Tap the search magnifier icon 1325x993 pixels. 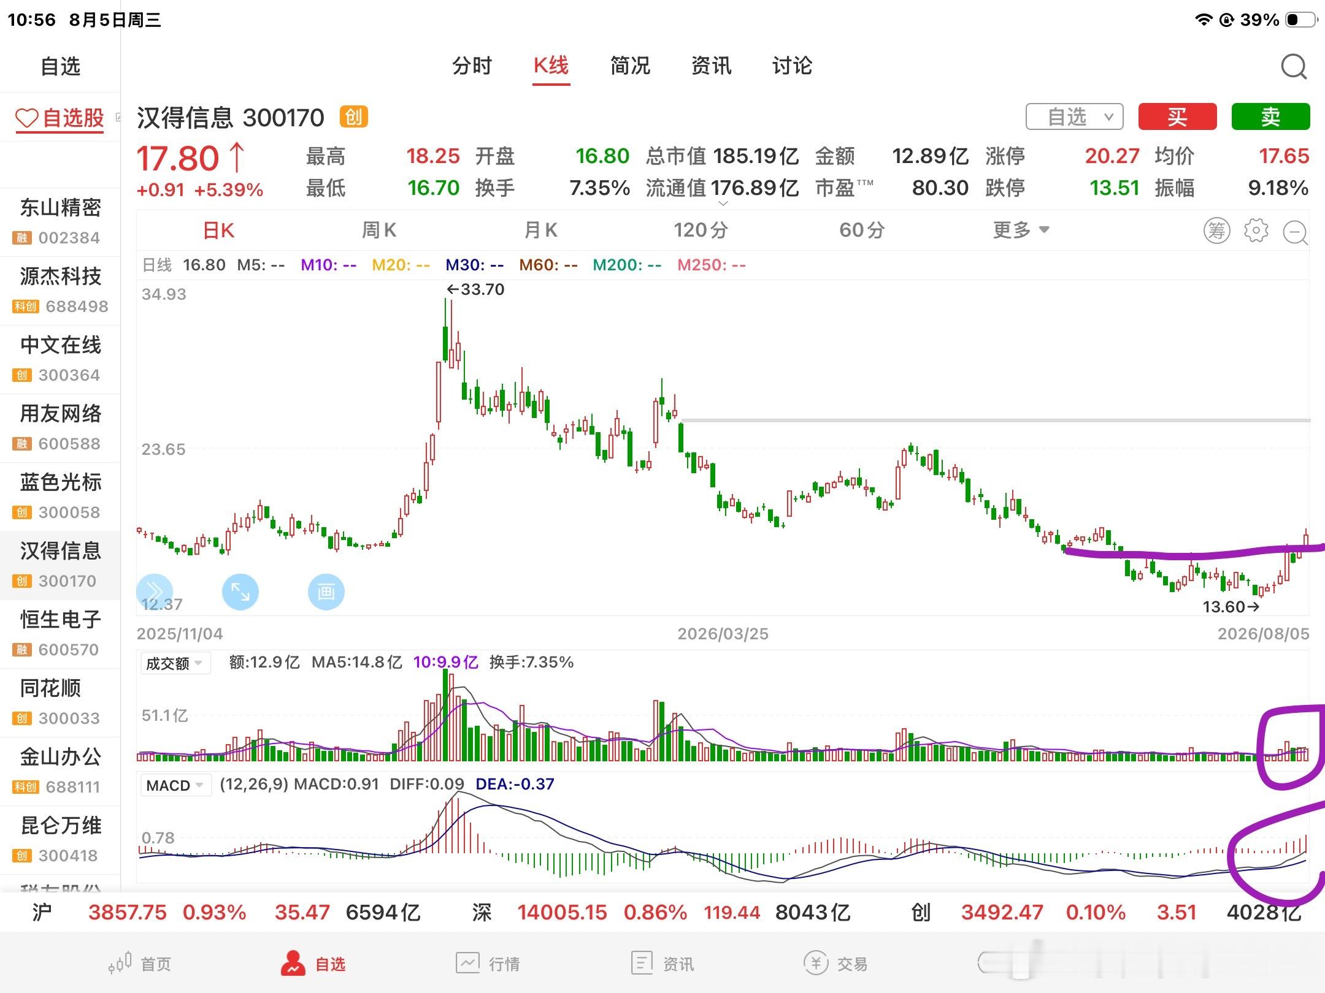pyautogui.click(x=1294, y=67)
